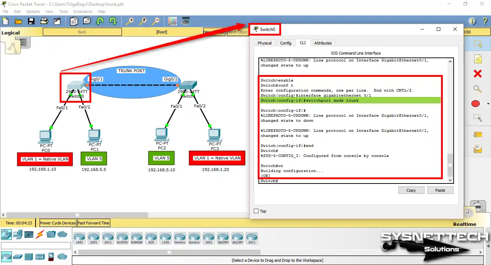The height and width of the screenshot is (265, 491).
Task: Click the Redo green arrow icon
Action: 113,21
